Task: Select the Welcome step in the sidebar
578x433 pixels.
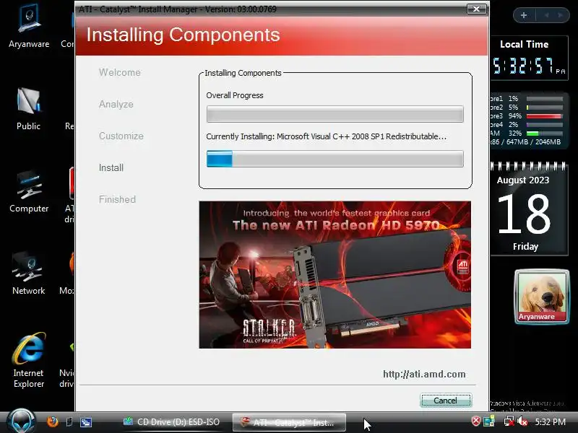Action: click(x=120, y=73)
